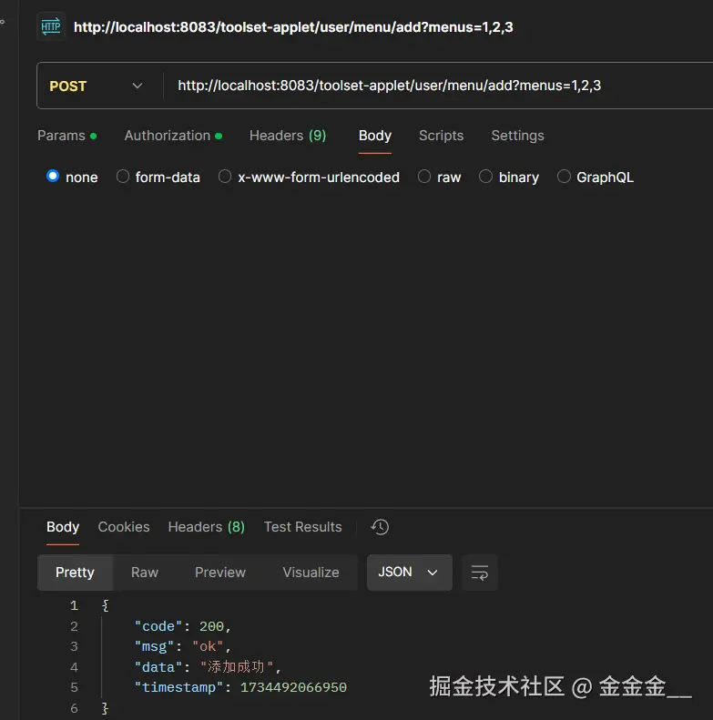
Task: Select the request Body tab
Action: pyautogui.click(x=375, y=136)
